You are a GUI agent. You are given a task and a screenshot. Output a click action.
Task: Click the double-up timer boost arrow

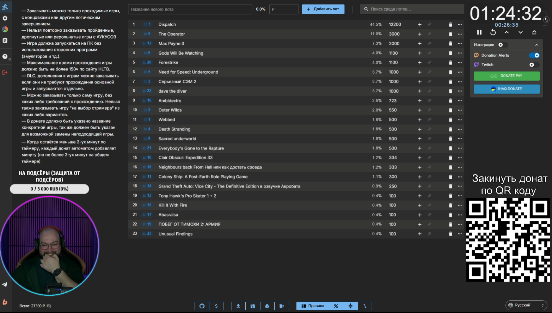(534, 32)
